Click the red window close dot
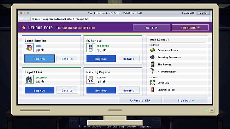 (21, 13)
